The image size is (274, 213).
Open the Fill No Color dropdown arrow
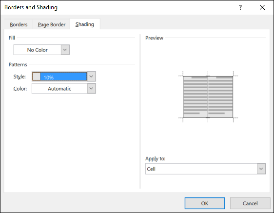click(x=65, y=50)
